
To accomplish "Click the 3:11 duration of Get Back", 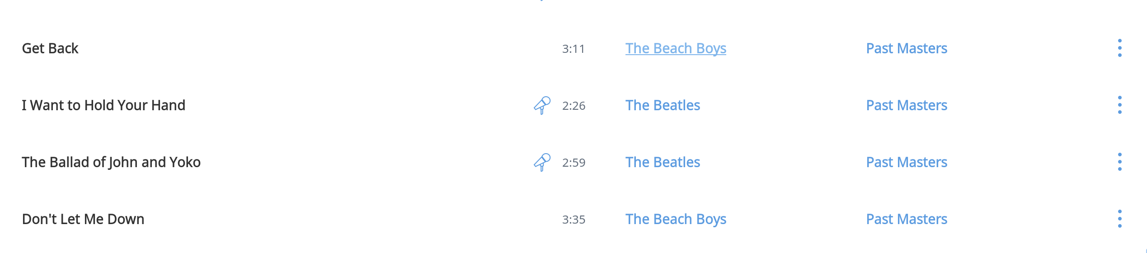I will (x=573, y=49).
